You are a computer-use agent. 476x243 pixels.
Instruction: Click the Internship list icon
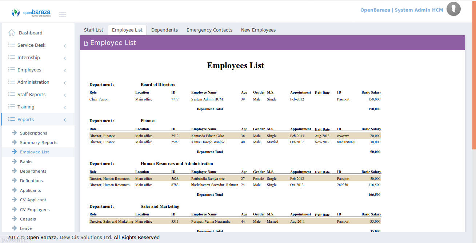coord(12,57)
